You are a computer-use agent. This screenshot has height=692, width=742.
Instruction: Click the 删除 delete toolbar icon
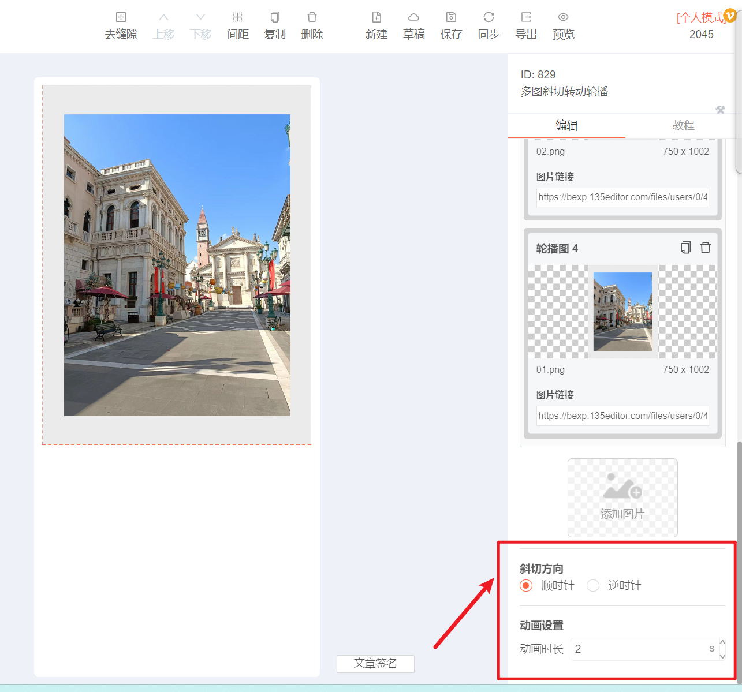tap(312, 26)
